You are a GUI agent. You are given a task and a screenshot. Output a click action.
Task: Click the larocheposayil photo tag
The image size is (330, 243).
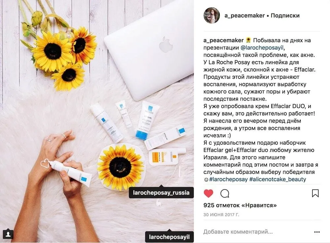click(169, 237)
